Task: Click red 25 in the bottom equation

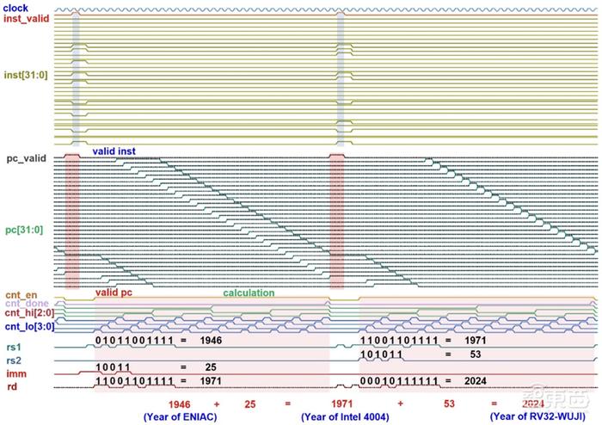Action: 250,404
